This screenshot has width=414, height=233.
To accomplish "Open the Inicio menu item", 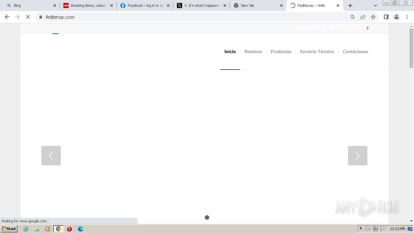I will [230, 51].
